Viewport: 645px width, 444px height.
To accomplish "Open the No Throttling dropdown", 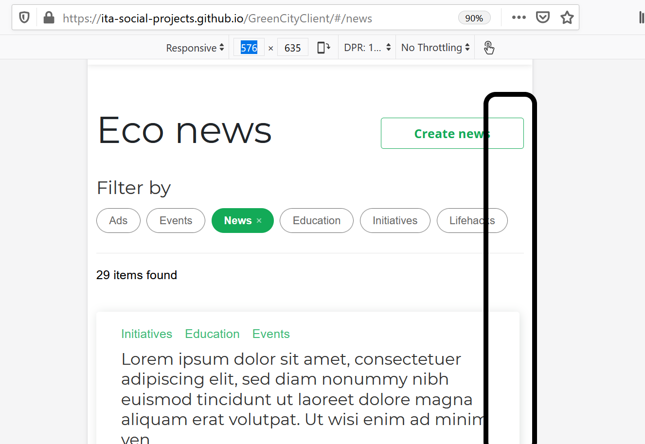I will (435, 48).
